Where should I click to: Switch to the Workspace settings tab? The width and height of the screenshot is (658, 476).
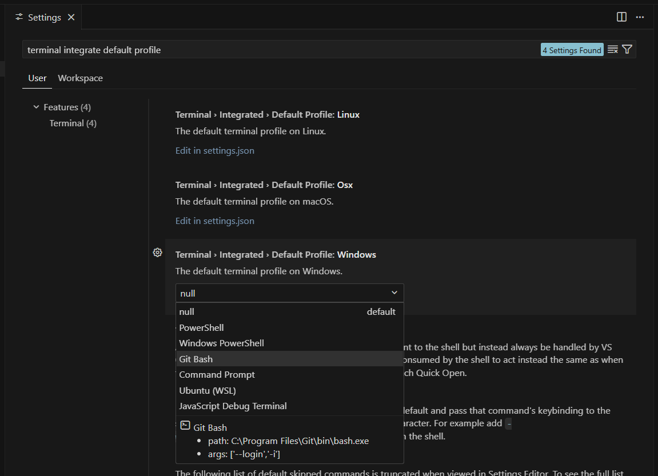point(80,78)
